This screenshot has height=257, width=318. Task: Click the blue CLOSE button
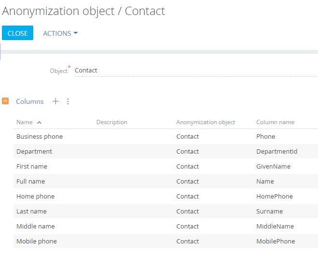tap(18, 33)
